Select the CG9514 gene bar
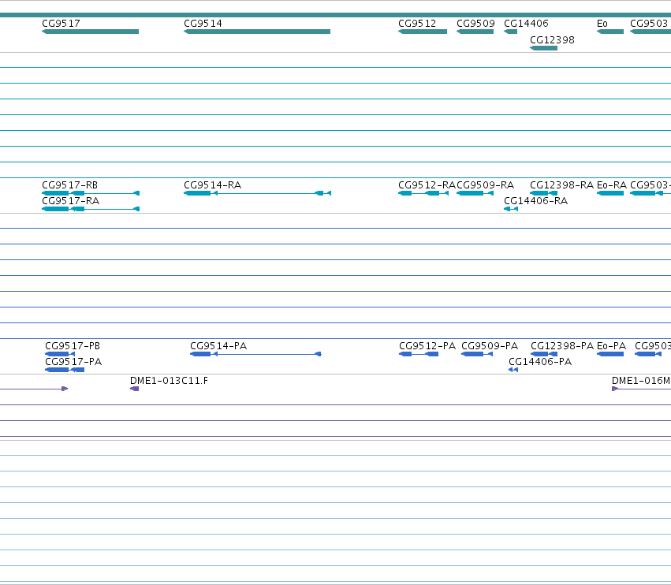Viewport: 671px width, 585px height. (257, 32)
